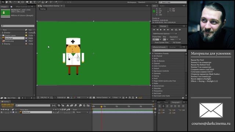Click the Effects & Presets search field
The image size is (235, 132).
[x=169, y=51]
